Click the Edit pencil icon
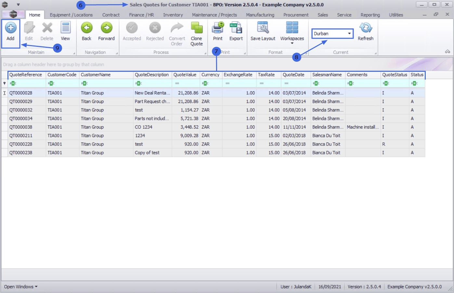Viewport: 454px width, 293px height. (x=29, y=28)
